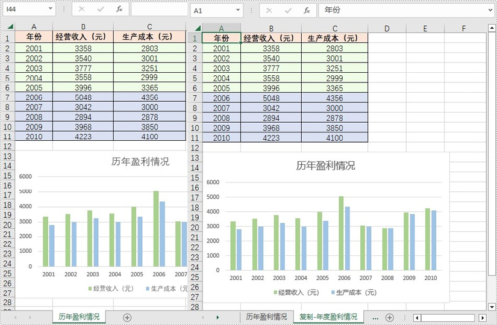
Task: Click 2010 blue bar in right chart
Action: 434,240
